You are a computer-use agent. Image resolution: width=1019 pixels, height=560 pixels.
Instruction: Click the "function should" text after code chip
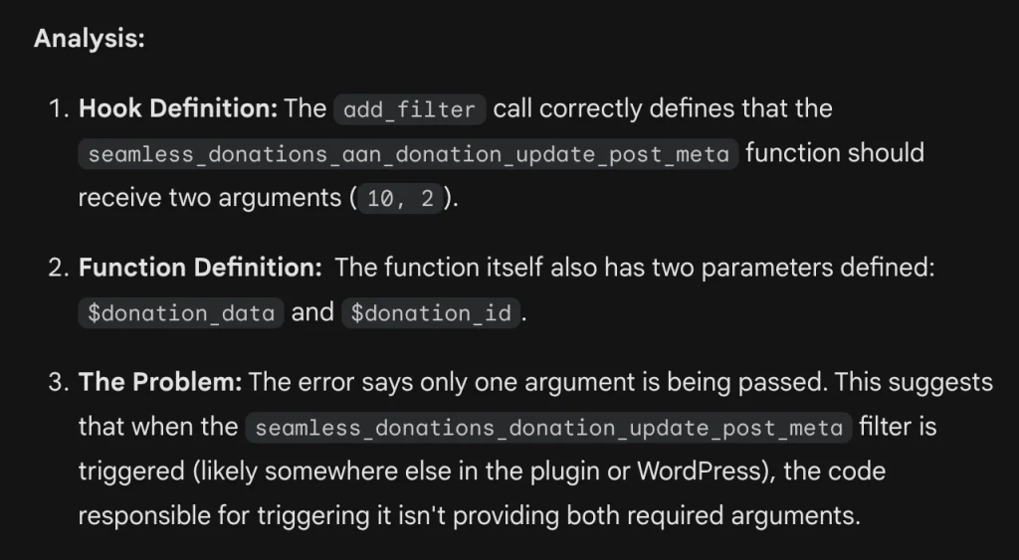tap(835, 153)
